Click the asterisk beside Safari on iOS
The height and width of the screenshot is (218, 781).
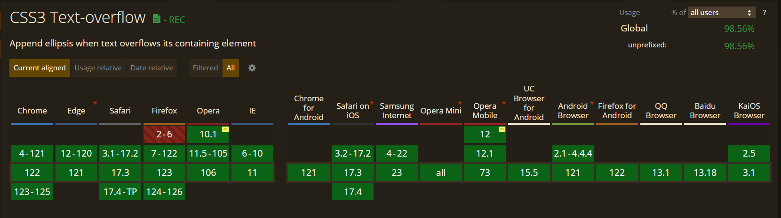tap(372, 103)
